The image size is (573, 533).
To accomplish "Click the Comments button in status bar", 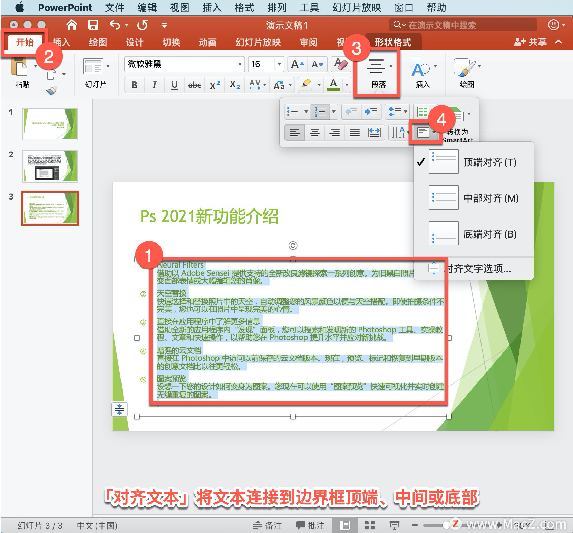I will coord(310,525).
